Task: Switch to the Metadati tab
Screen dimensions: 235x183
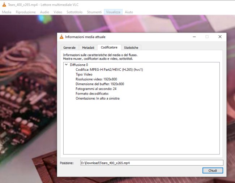Action: pos(88,48)
